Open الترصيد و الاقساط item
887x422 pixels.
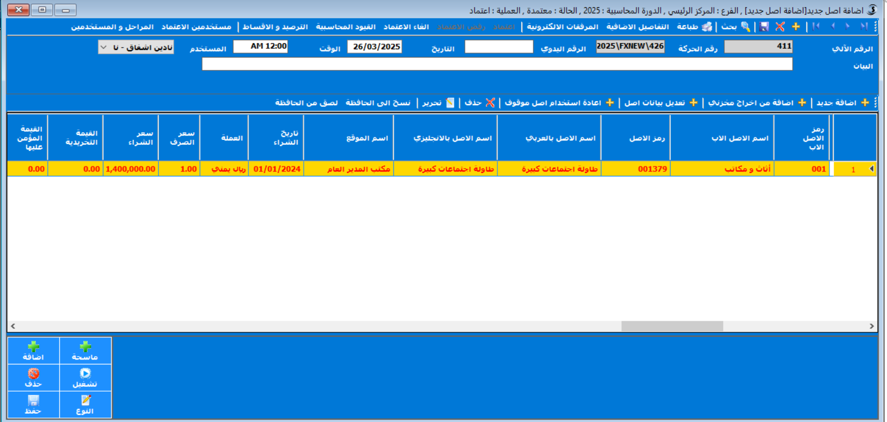(x=275, y=27)
